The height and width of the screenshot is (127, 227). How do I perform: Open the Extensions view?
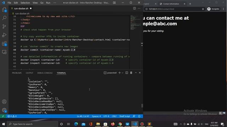pyautogui.click(x=4, y=43)
